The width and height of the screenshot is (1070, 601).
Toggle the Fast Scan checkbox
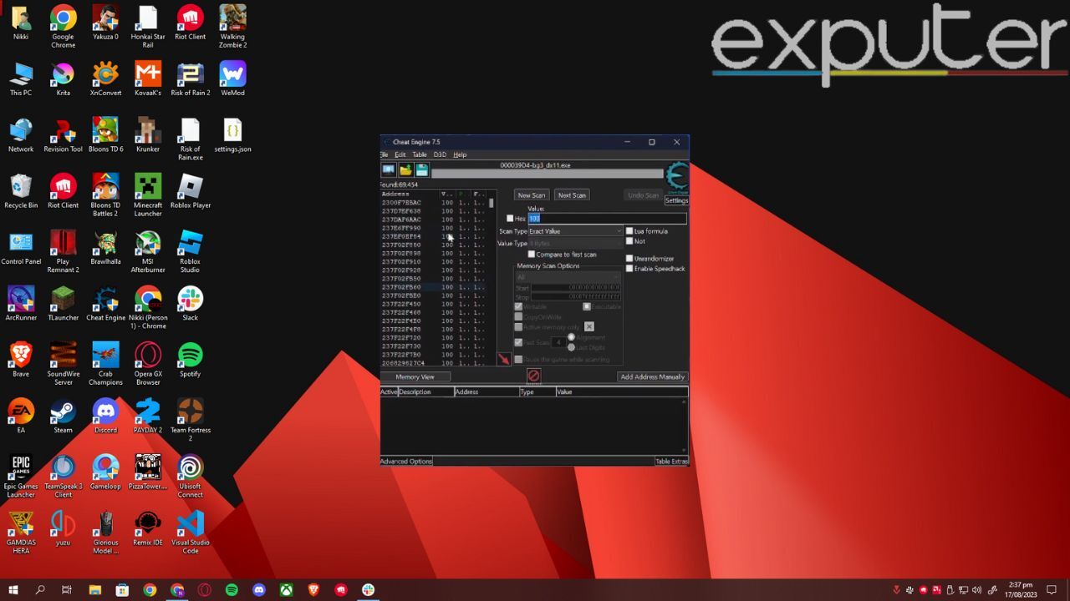(518, 342)
